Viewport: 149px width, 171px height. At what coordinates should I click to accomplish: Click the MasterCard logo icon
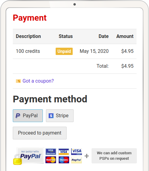[51, 160]
